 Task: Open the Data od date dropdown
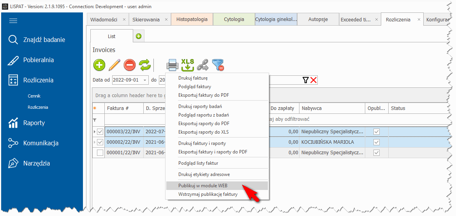tap(145, 80)
